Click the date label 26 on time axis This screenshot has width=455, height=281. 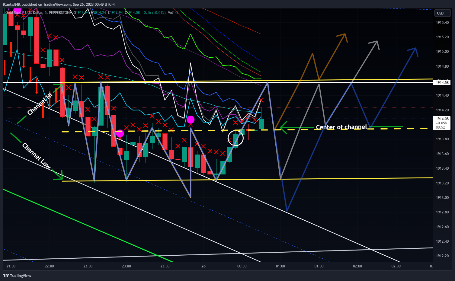pyautogui.click(x=203, y=266)
